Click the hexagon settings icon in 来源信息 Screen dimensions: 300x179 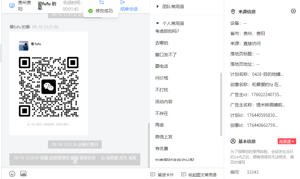[293, 11]
